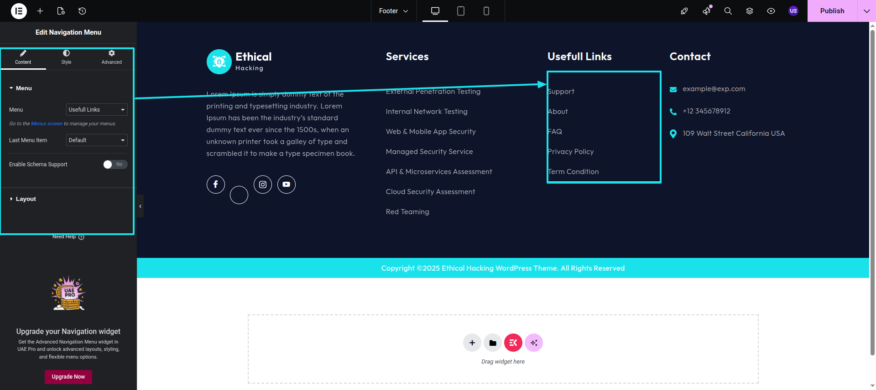The width and height of the screenshot is (876, 390).
Task: Click the add template folder icon
Action: pos(493,343)
